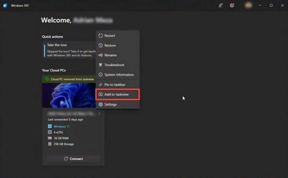Click the Rename icon in menu
This screenshot has height=178, width=288.
point(100,55)
